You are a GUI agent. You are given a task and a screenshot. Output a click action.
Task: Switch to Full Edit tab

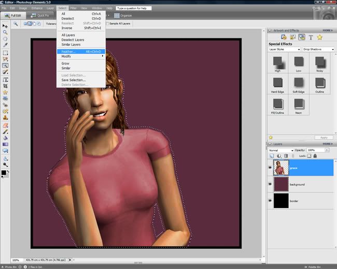[x=13, y=16]
